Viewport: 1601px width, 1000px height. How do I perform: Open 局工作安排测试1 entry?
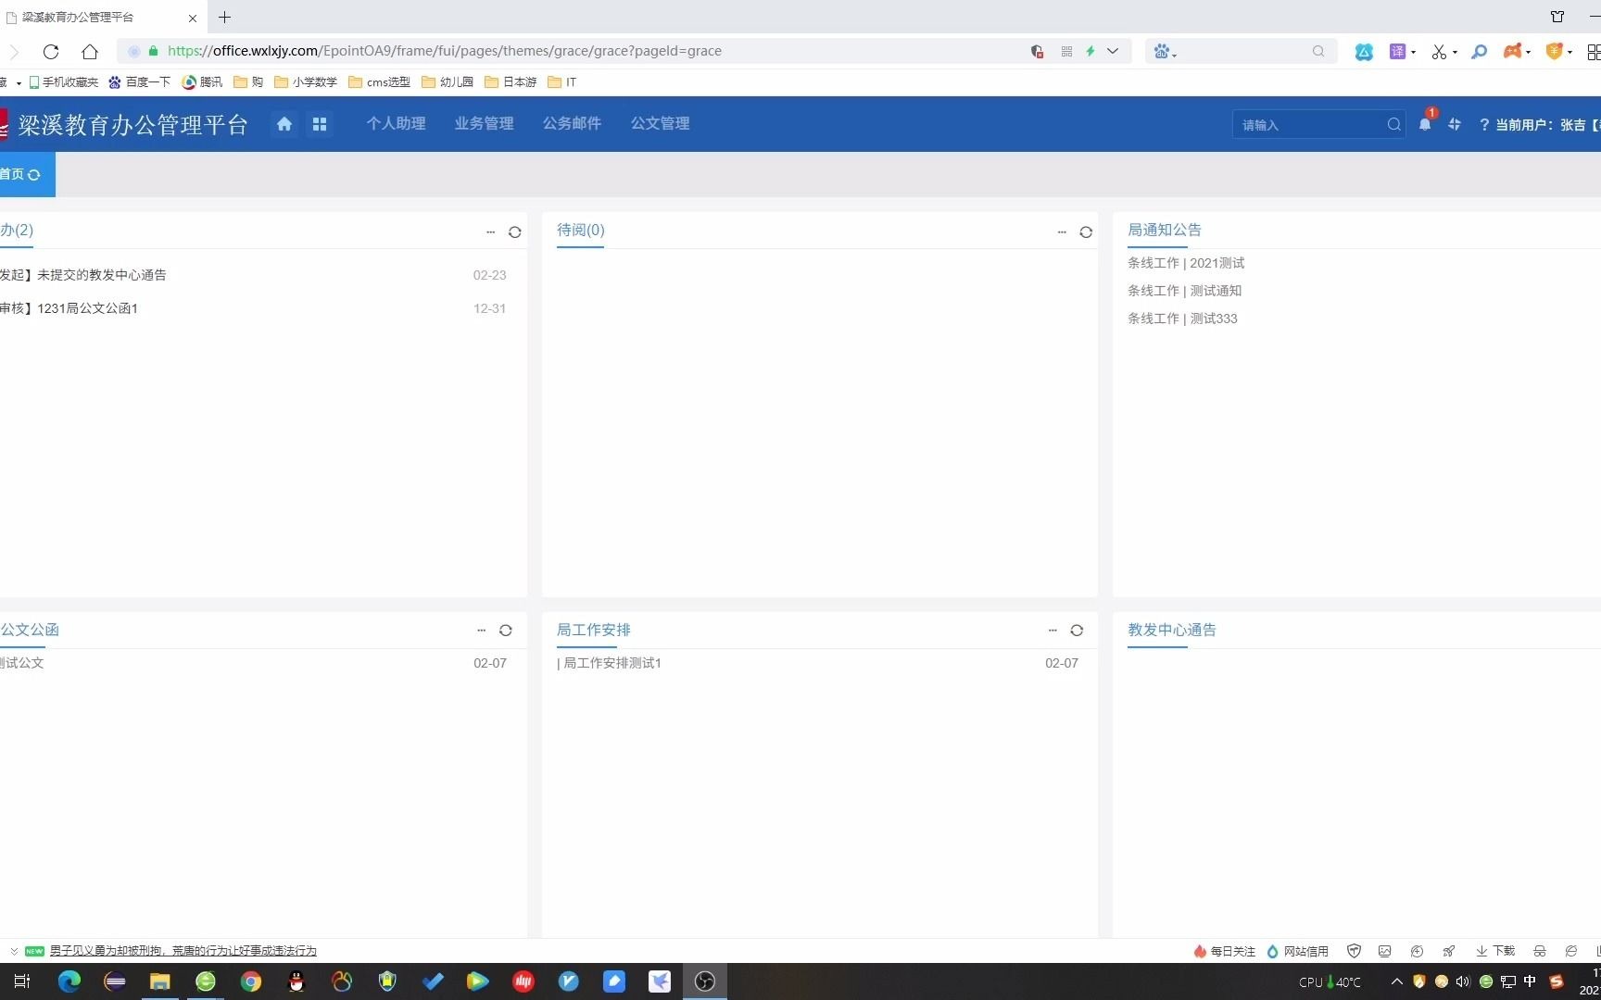[611, 663]
